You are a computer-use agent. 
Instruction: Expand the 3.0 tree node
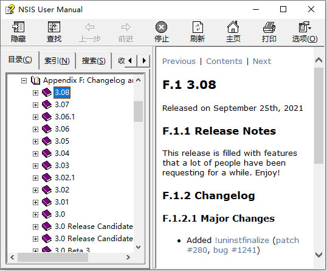pos(35,214)
